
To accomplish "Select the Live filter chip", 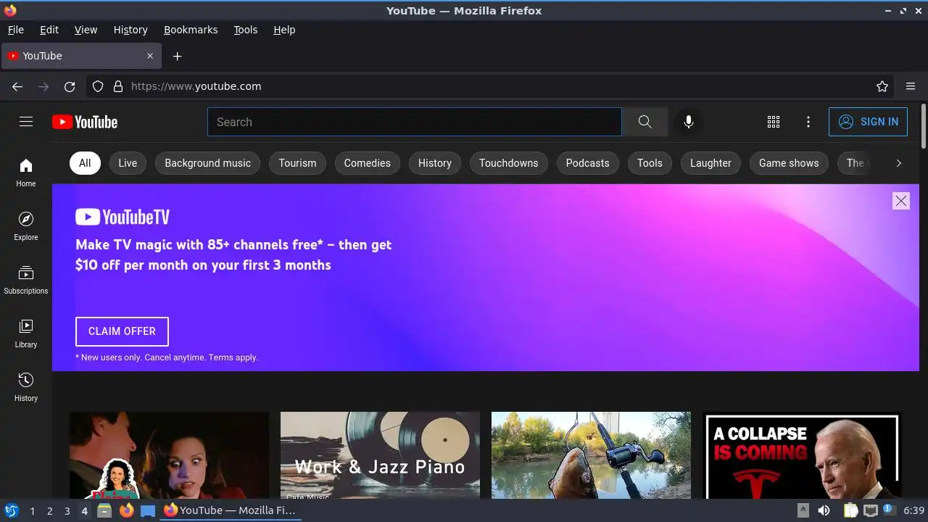I will (128, 163).
